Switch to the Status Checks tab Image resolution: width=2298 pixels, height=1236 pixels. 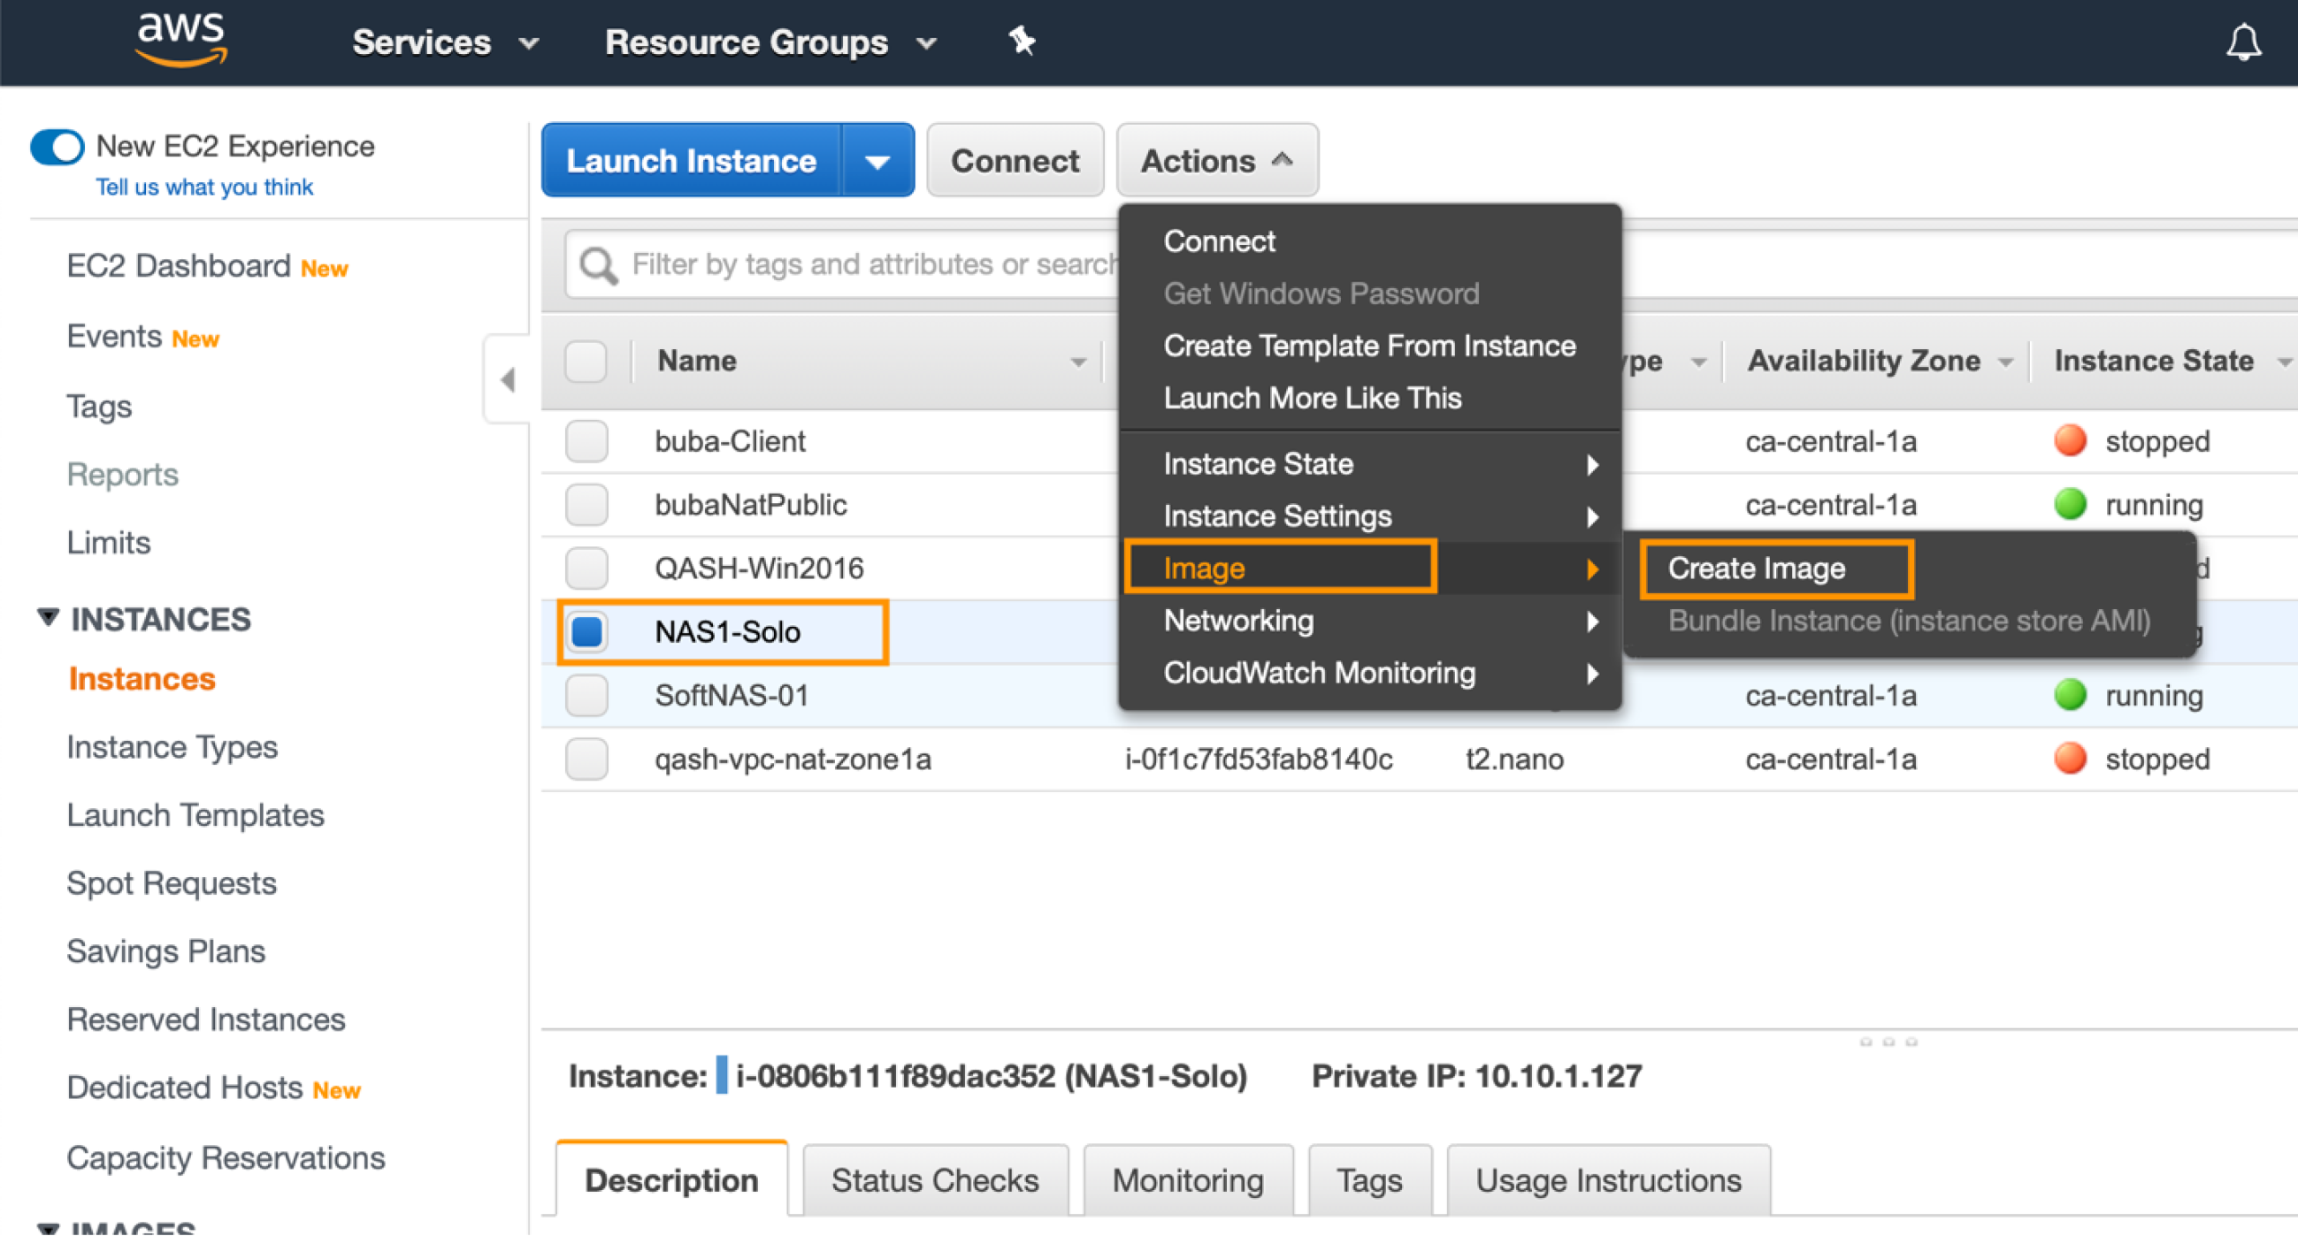tap(934, 1180)
